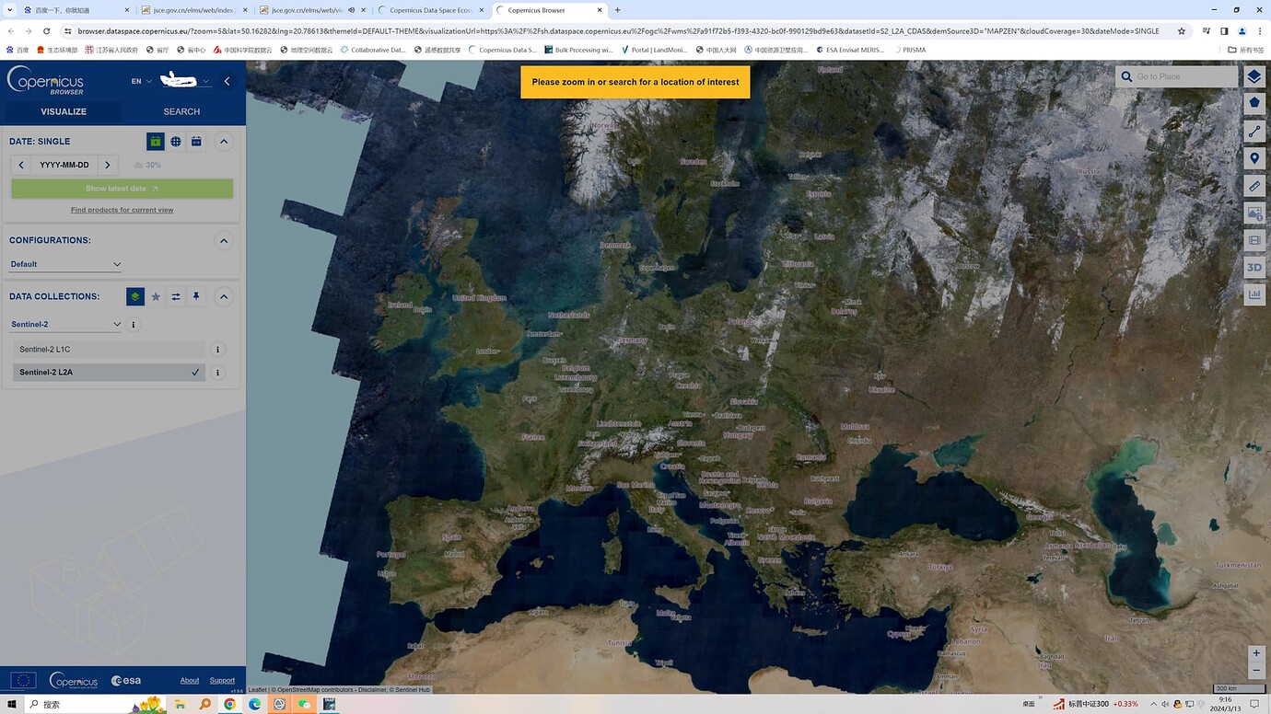Viewport: 1271px width, 714px height.
Task: Open the marker location tool
Action: (x=1254, y=158)
